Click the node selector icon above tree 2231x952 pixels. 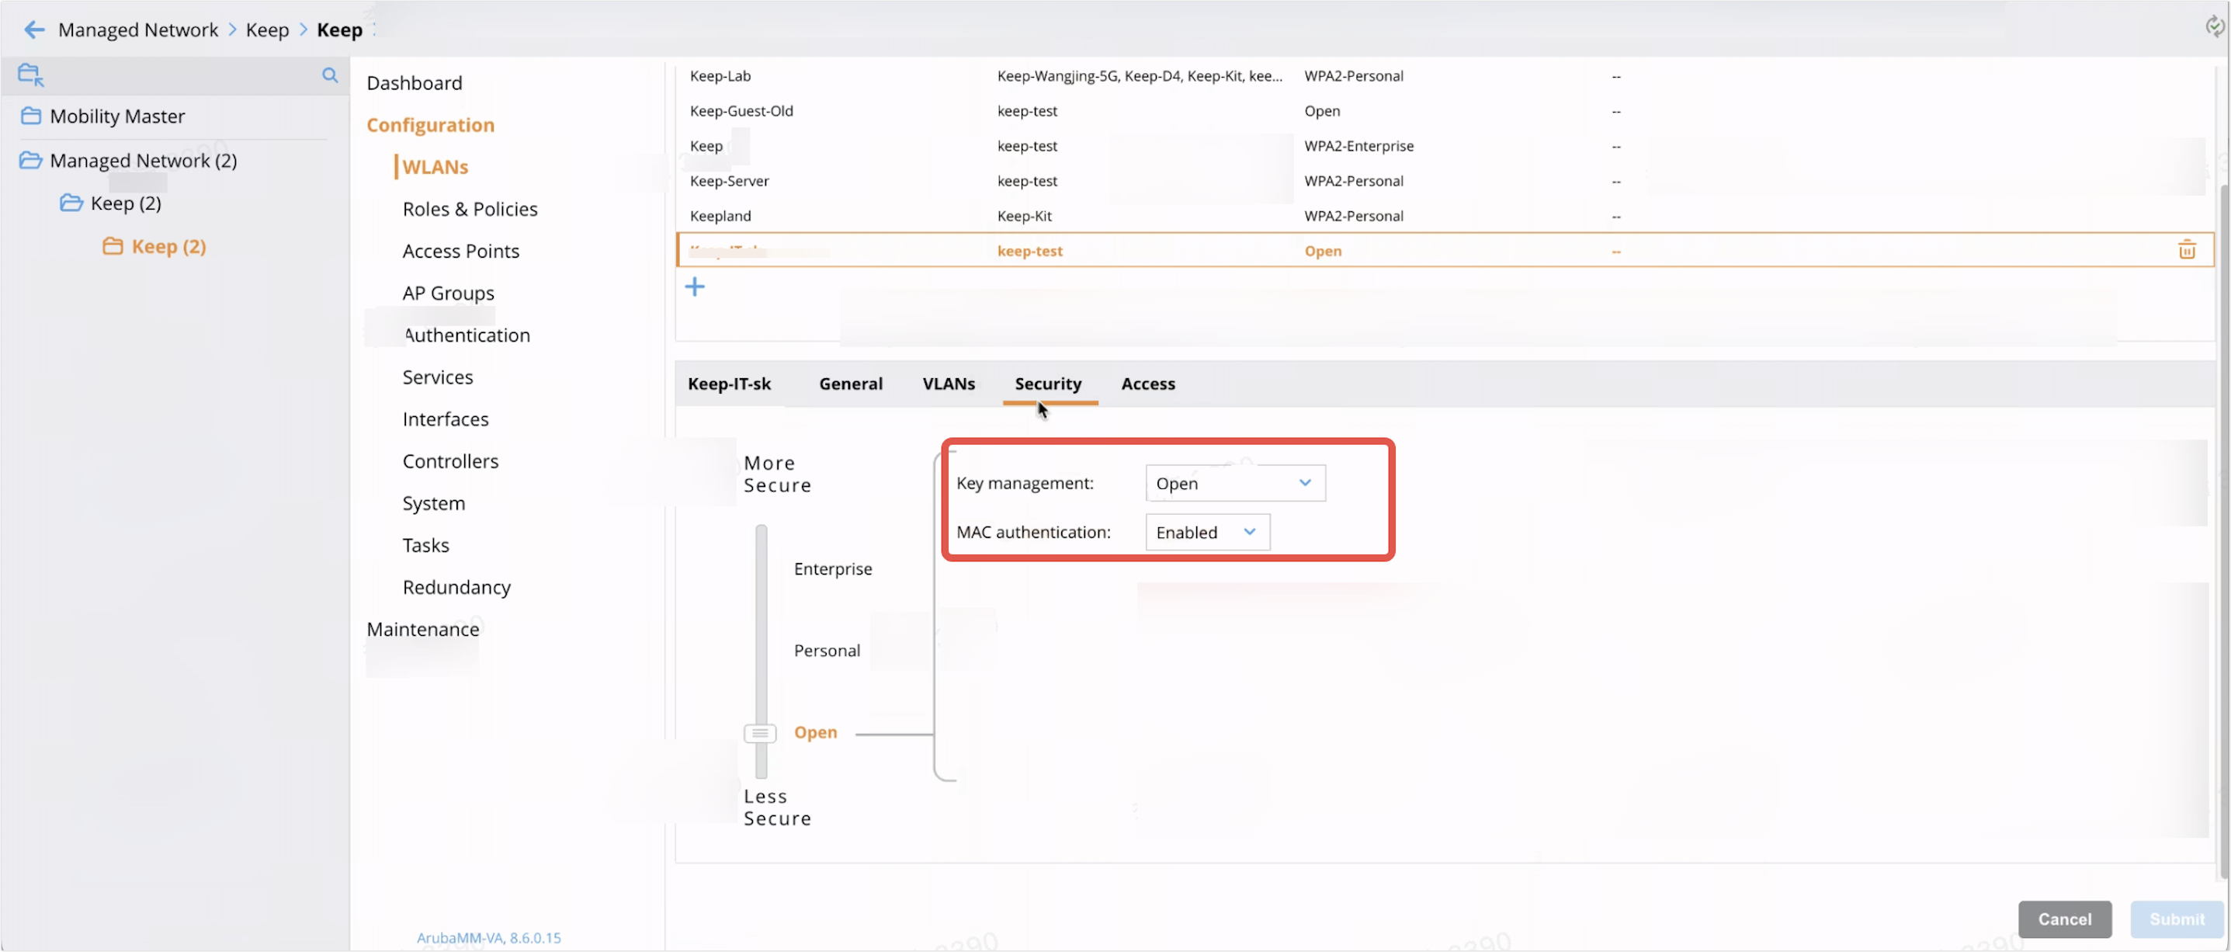point(31,75)
